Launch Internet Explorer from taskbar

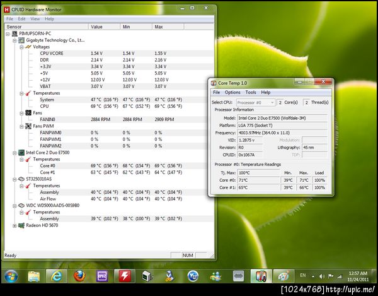point(57,276)
